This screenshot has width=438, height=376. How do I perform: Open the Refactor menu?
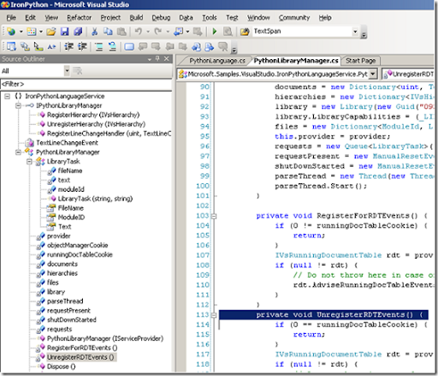coord(80,18)
